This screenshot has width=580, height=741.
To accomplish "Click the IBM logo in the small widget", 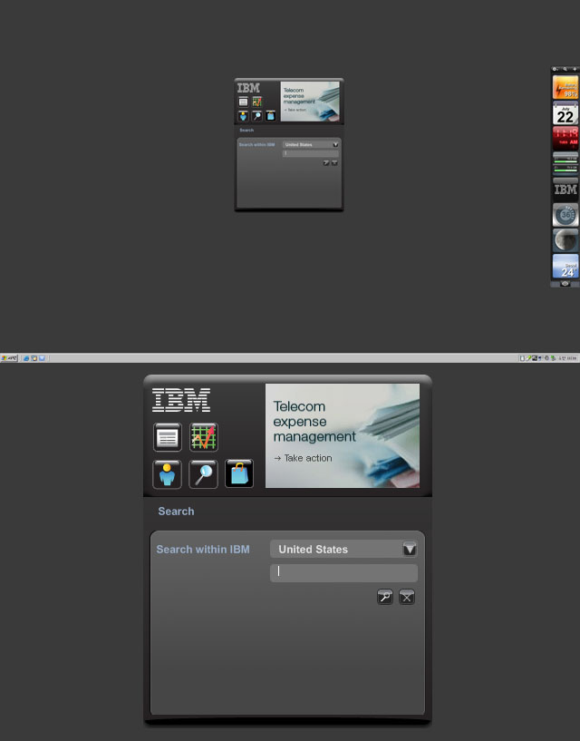I will (248, 88).
